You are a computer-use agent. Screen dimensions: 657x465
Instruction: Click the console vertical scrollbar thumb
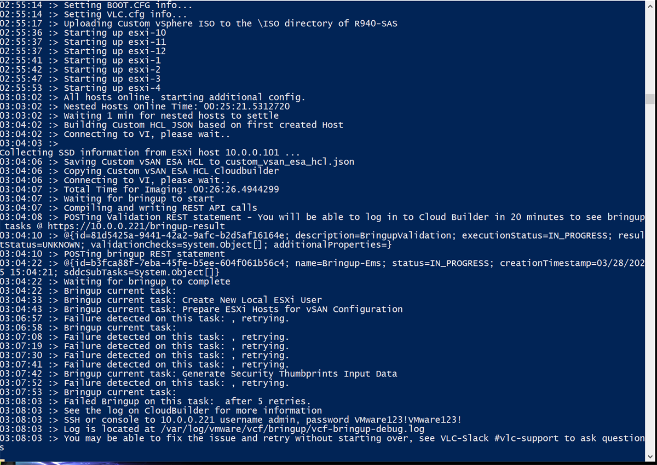[650, 99]
